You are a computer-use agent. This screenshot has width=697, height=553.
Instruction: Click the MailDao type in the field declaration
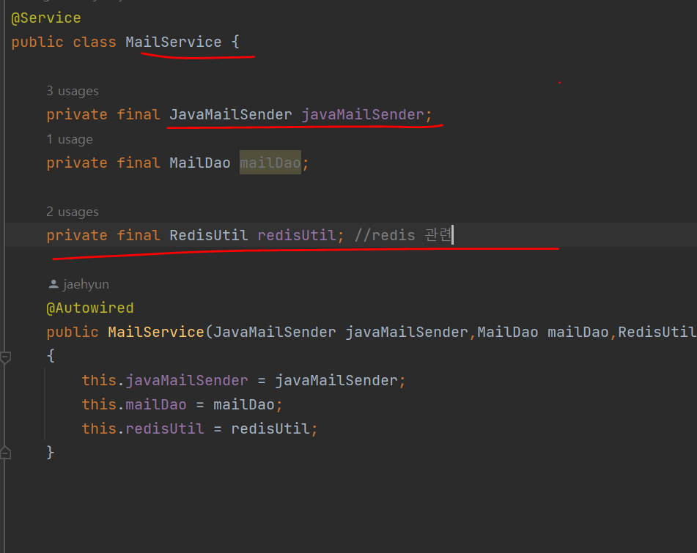[x=199, y=163]
